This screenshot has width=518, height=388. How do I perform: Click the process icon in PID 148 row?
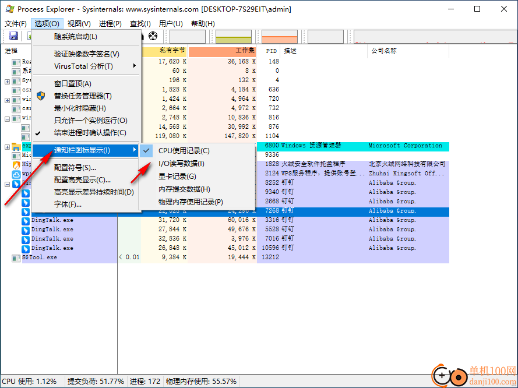16,62
